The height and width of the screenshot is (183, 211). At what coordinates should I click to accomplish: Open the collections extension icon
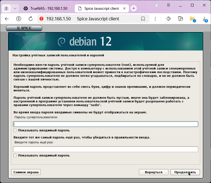point(180,19)
